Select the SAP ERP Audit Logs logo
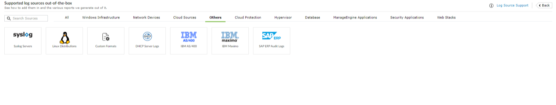 [x=272, y=36]
